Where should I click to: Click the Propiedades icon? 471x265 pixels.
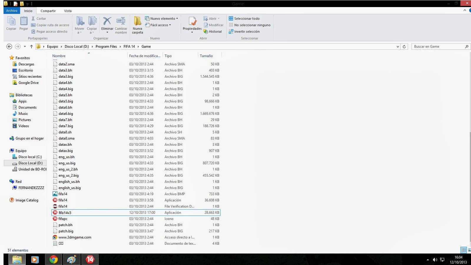coord(192,21)
